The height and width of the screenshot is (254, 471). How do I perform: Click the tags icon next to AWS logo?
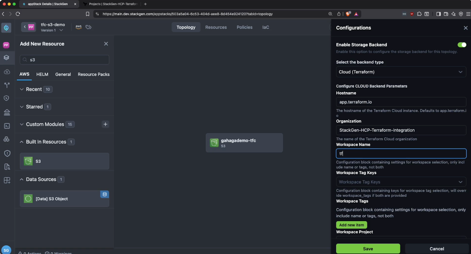click(x=88, y=27)
